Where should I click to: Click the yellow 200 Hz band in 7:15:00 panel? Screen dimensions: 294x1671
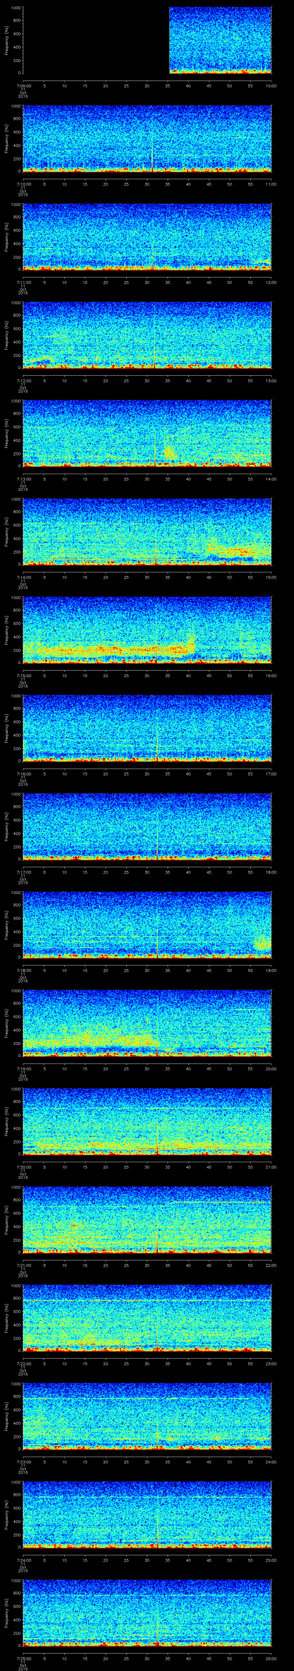tap(116, 649)
